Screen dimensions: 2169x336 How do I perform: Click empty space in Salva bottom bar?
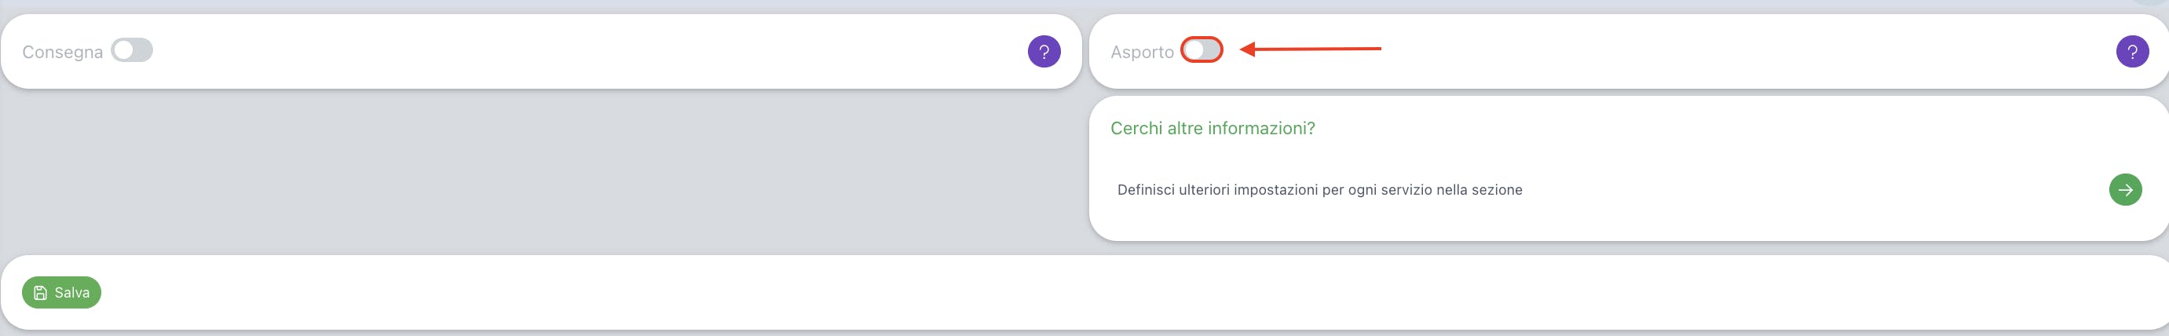(1095, 292)
